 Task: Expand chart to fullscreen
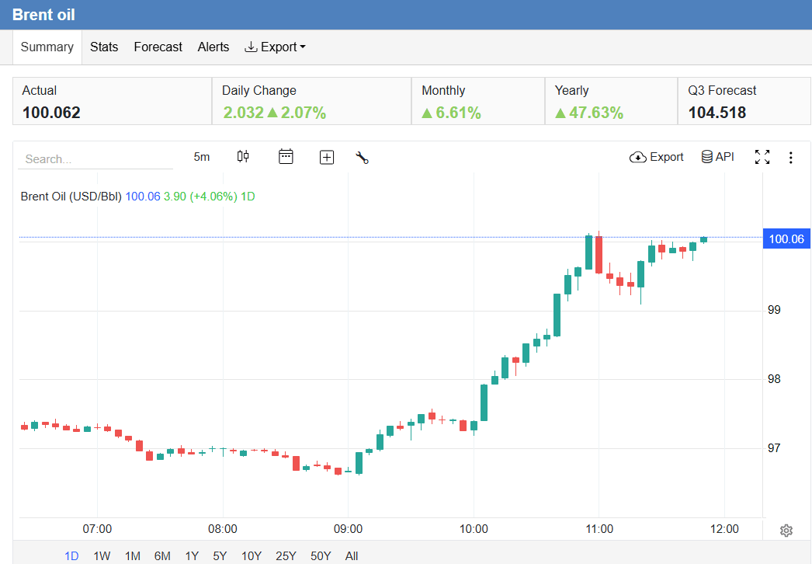point(762,157)
